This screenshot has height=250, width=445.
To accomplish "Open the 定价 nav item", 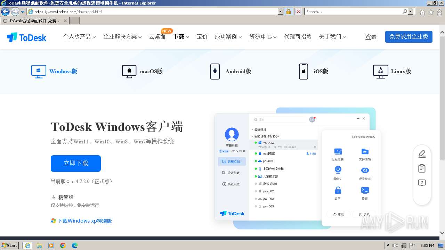I will pos(202,37).
